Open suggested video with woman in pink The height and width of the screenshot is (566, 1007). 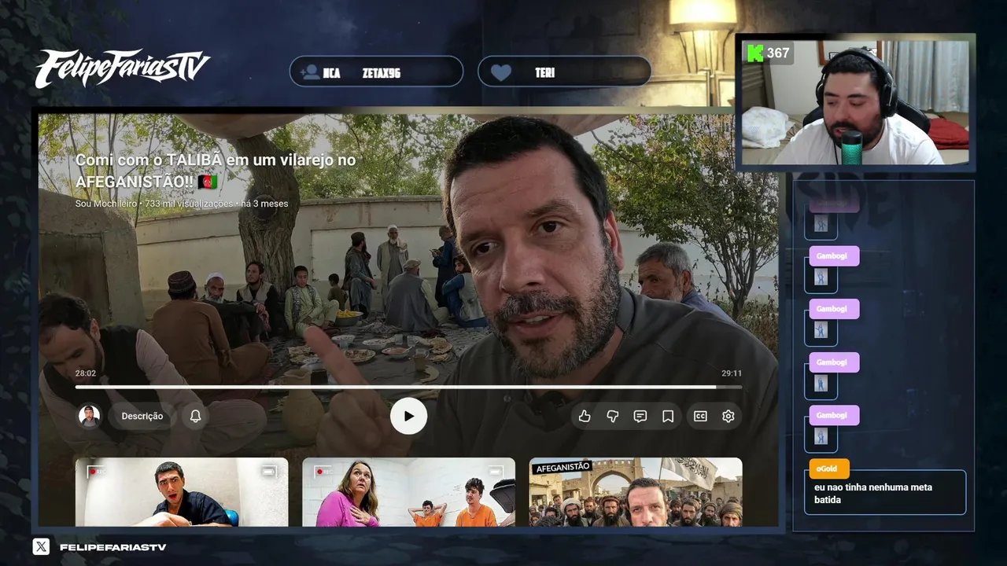point(408,492)
